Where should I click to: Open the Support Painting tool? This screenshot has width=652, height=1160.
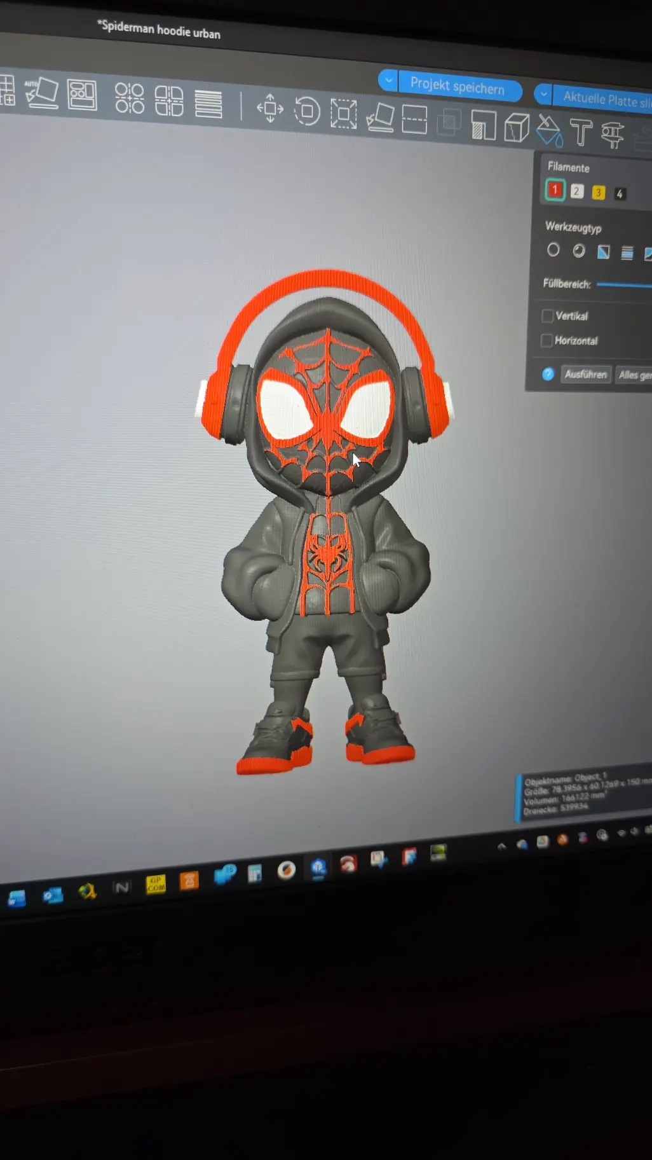click(x=484, y=124)
